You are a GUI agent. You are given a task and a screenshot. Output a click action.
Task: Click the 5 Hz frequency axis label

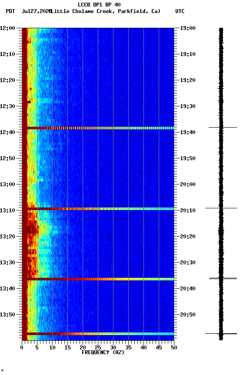37,348
